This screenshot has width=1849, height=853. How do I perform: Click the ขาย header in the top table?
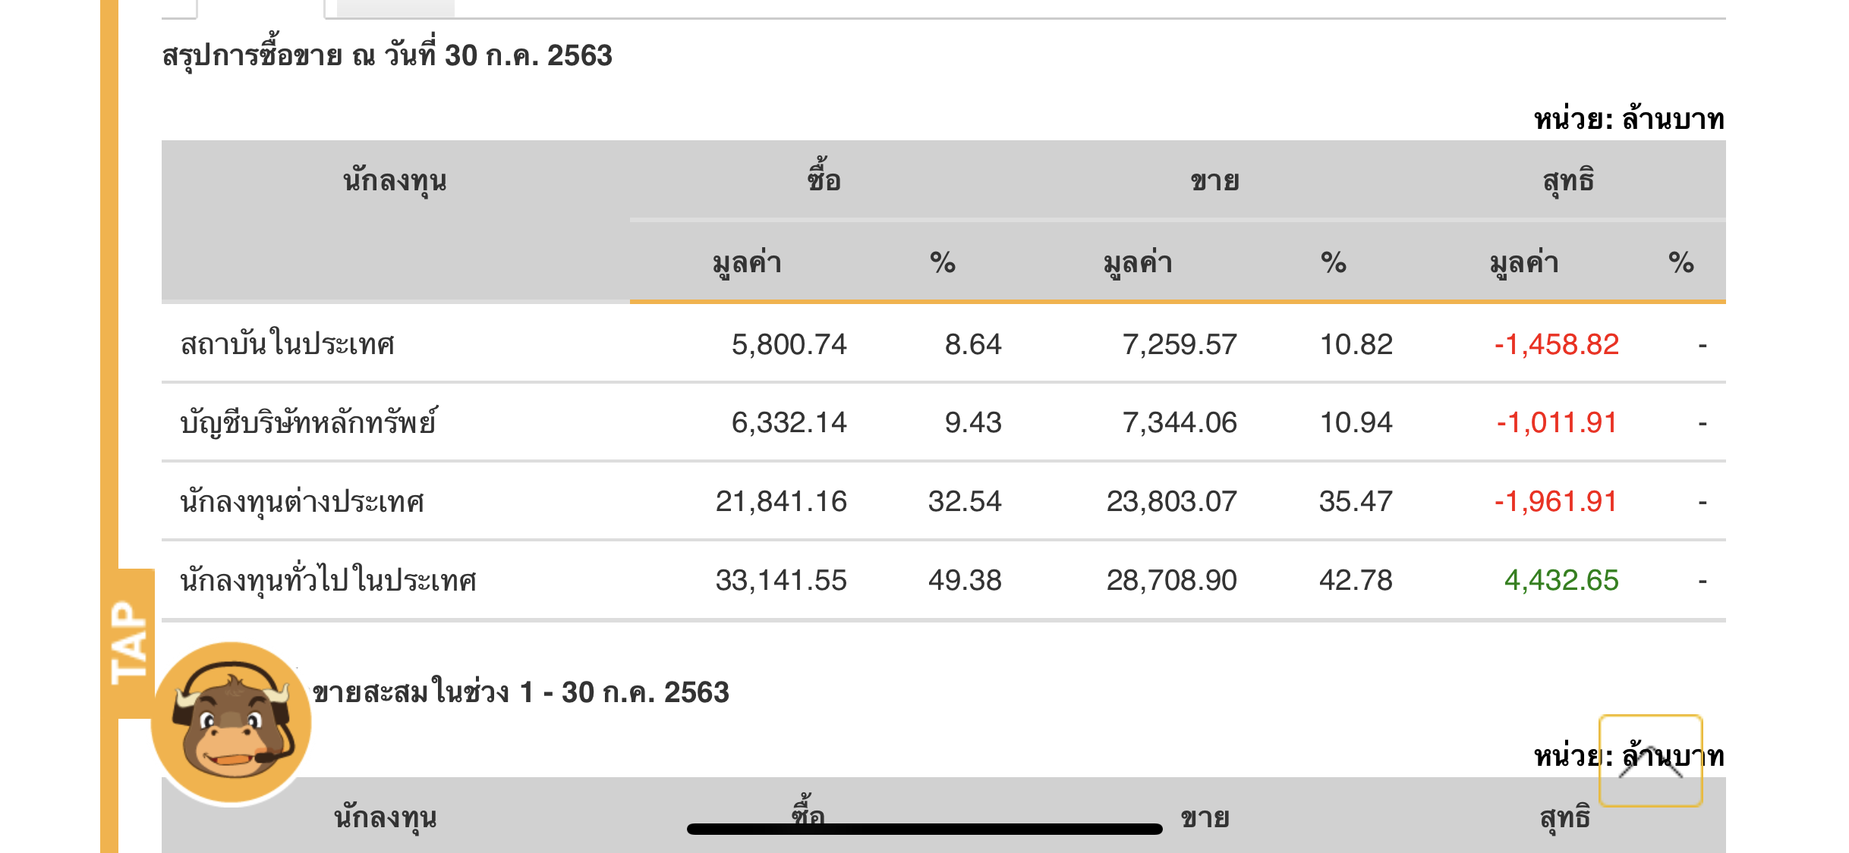1214,182
